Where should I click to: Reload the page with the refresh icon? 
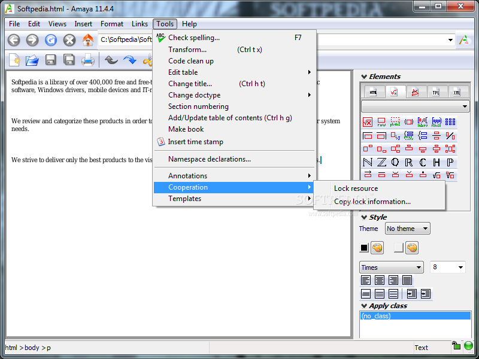51,40
